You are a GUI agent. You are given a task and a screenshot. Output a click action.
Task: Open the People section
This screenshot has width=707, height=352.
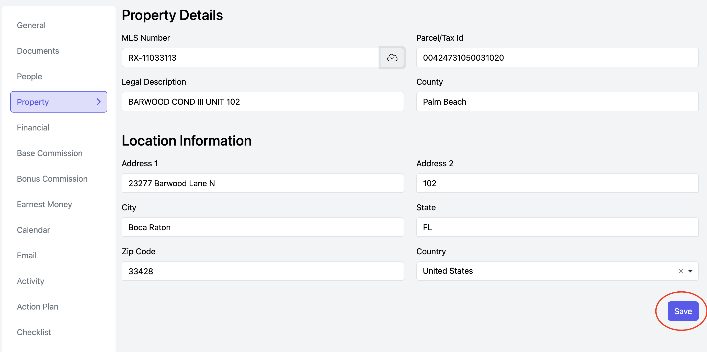(x=29, y=76)
